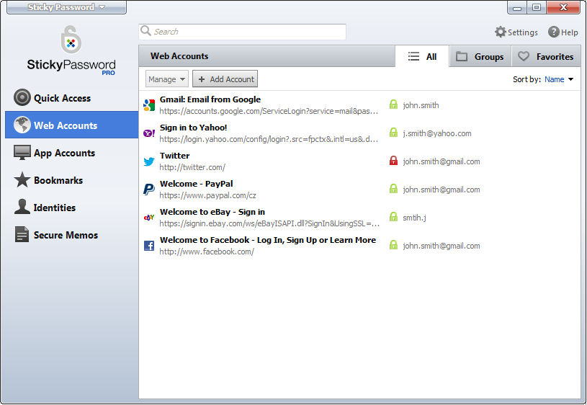Open Bookmarks section
Image resolution: width=587 pixels, height=405 pixels.
(71, 180)
